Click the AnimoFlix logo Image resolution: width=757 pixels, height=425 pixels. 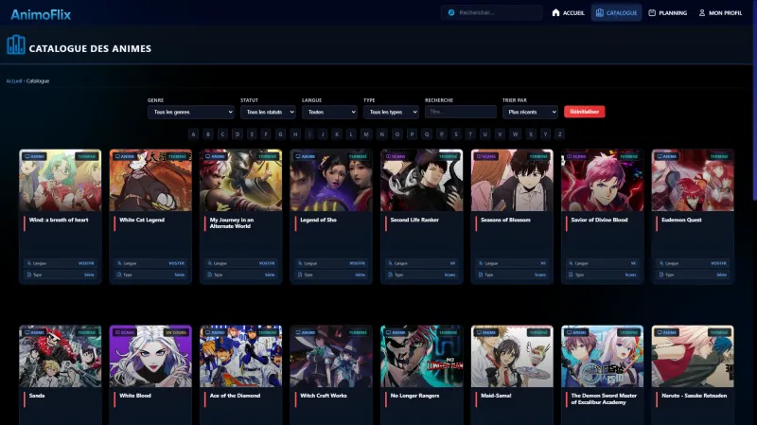(x=41, y=14)
